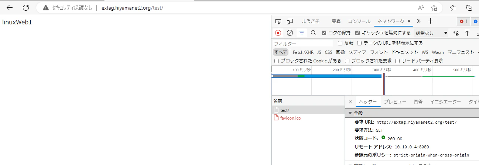Toggle the filter bar icon

coord(302,33)
